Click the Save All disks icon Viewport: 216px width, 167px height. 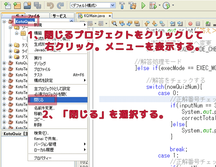(x=37, y=6)
